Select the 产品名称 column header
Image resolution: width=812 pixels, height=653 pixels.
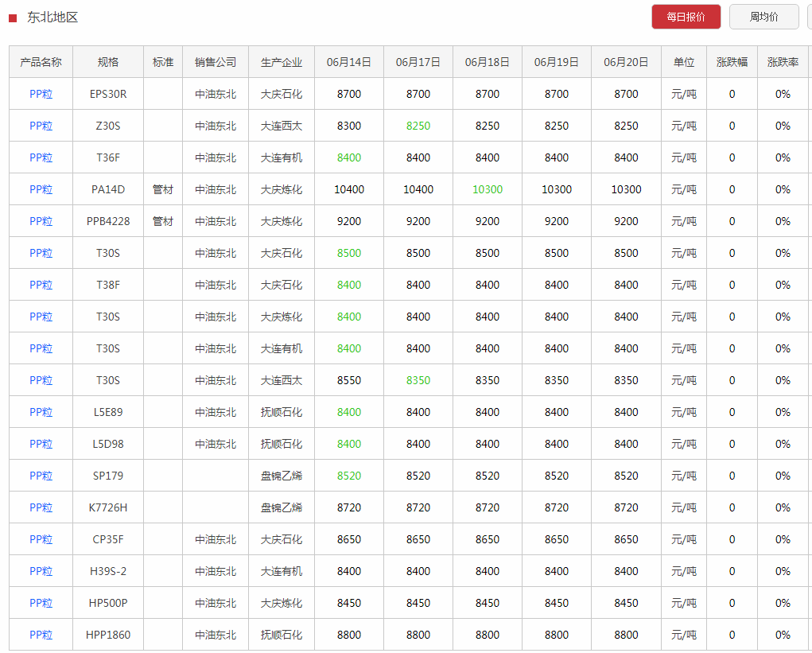(x=41, y=62)
